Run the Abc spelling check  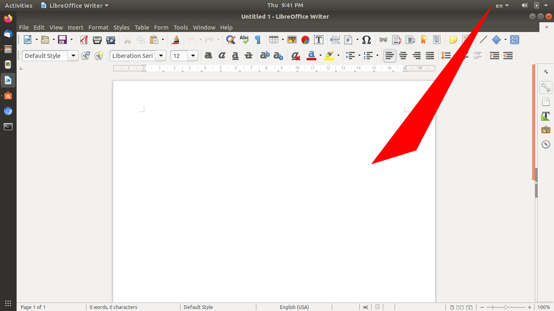pos(244,40)
